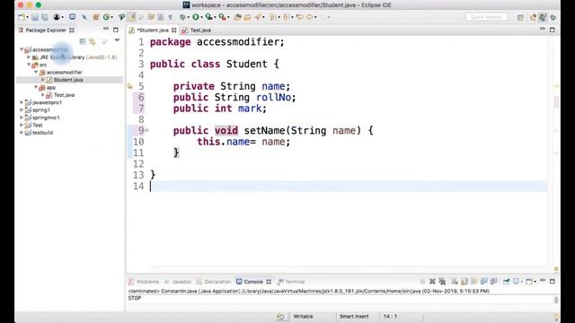
Task: Click the Open Type icon in toolbar
Action: pyautogui.click(x=237, y=17)
